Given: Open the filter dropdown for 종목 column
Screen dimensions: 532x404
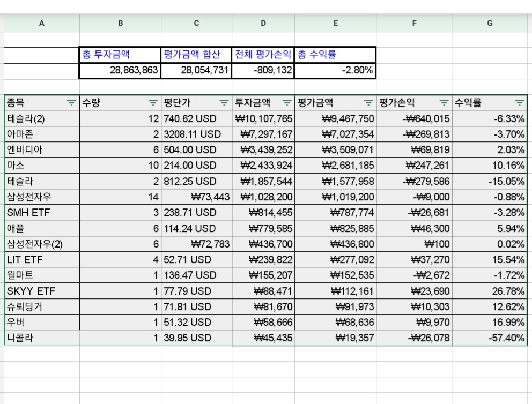Looking at the screenshot, I should [x=71, y=103].
